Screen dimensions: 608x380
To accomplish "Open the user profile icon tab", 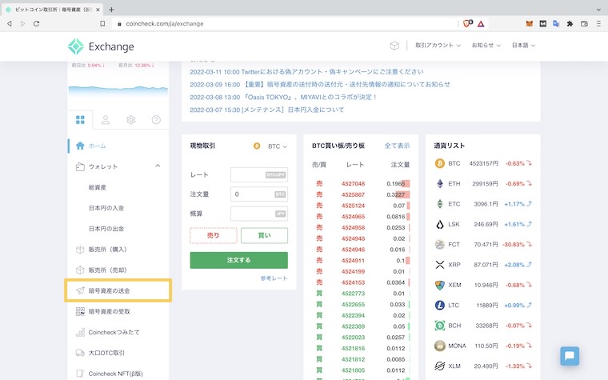I will tap(106, 120).
